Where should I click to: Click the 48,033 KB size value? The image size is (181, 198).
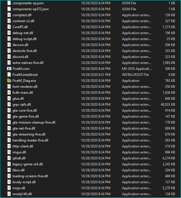tap(168, 105)
